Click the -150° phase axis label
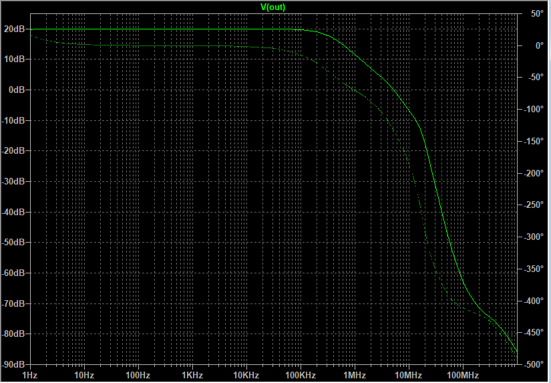Image resolution: width=551 pixels, height=383 pixels. [x=534, y=142]
